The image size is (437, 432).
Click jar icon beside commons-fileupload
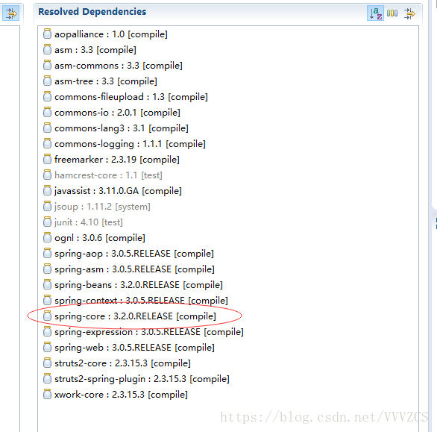48,96
